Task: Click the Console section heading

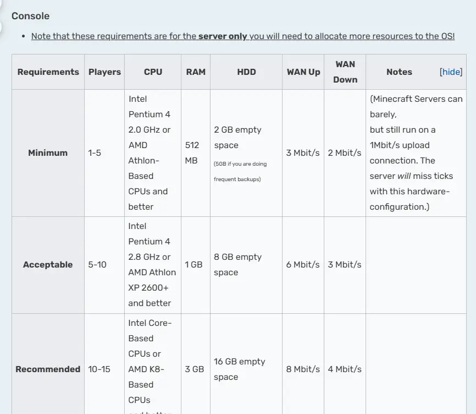Action: [x=30, y=16]
